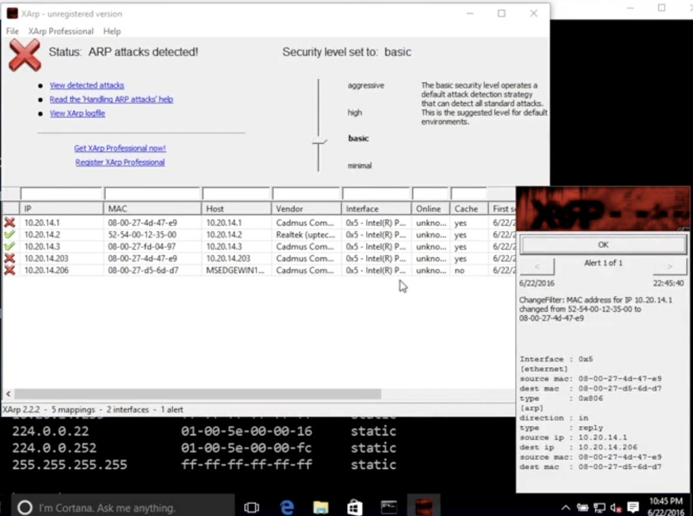Select the Realtek vendor cell

coord(305,234)
